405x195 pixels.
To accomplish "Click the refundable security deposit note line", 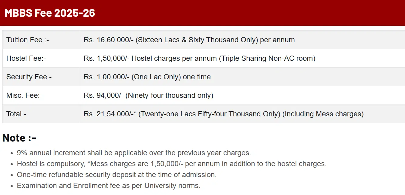I will point(116,175).
